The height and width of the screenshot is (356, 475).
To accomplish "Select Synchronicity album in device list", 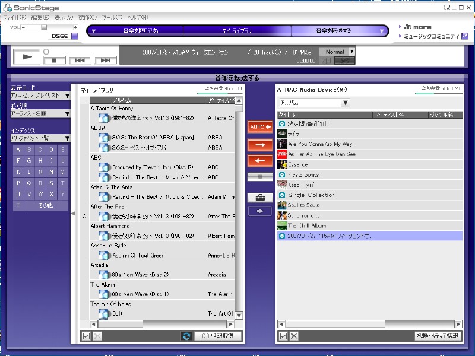I will [303, 215].
